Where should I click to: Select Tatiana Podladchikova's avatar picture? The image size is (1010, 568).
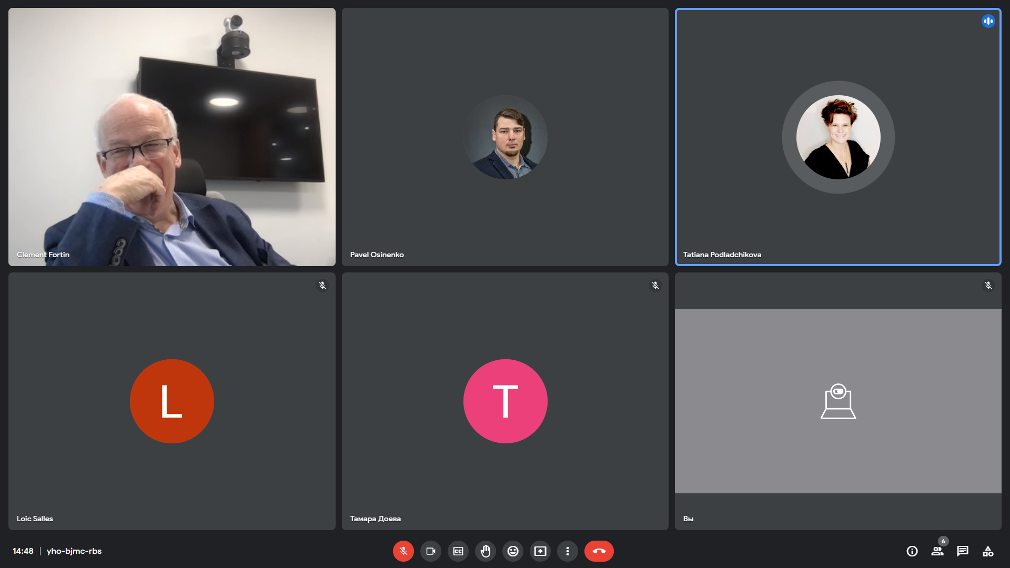click(839, 137)
